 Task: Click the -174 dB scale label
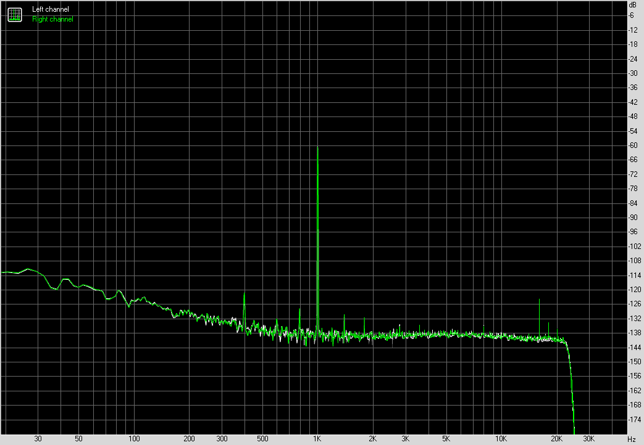point(635,420)
